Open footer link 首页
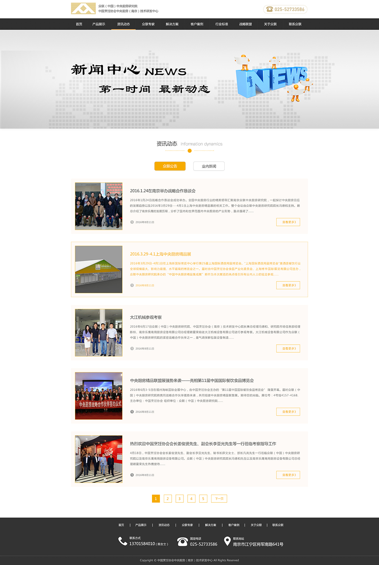 click(121, 525)
